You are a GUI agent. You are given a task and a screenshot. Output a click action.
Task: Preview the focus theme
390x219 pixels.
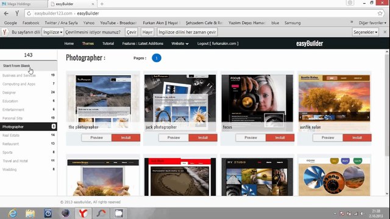[x=250, y=137]
